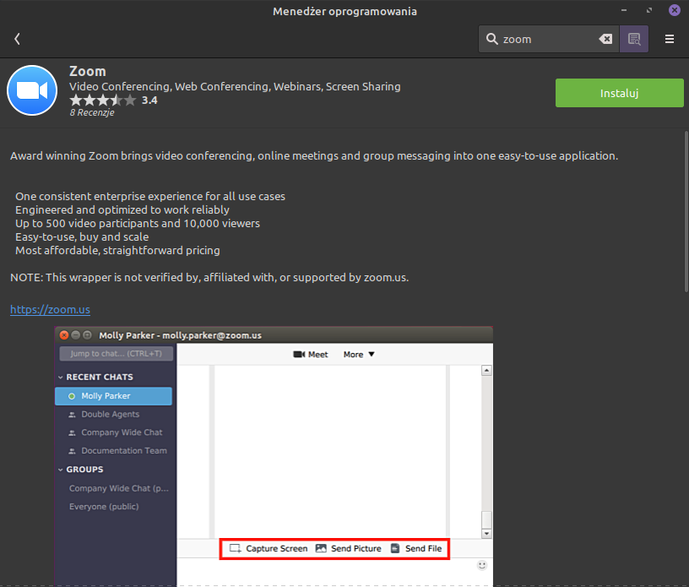Clear the search field text

coord(605,39)
